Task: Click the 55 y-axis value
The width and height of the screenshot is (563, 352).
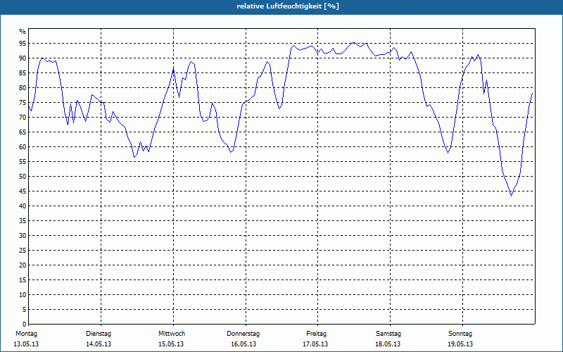Action: click(23, 162)
